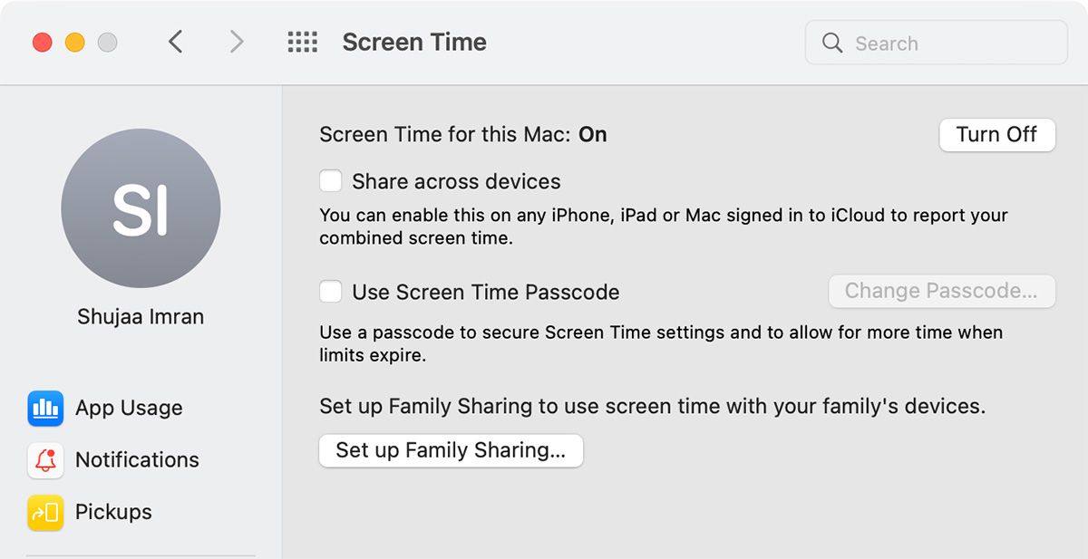Enable the Share across devices checkbox
Image resolution: width=1088 pixels, height=559 pixels.
331,181
